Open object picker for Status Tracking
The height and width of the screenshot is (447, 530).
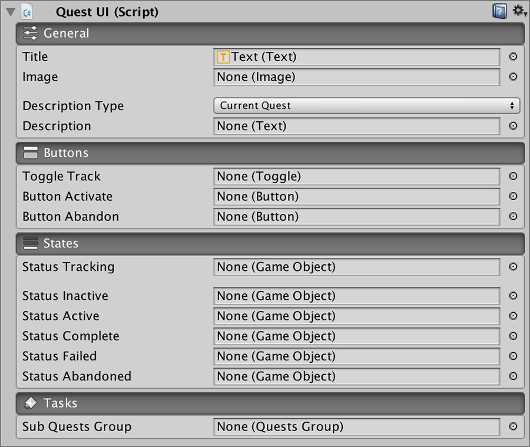click(513, 267)
